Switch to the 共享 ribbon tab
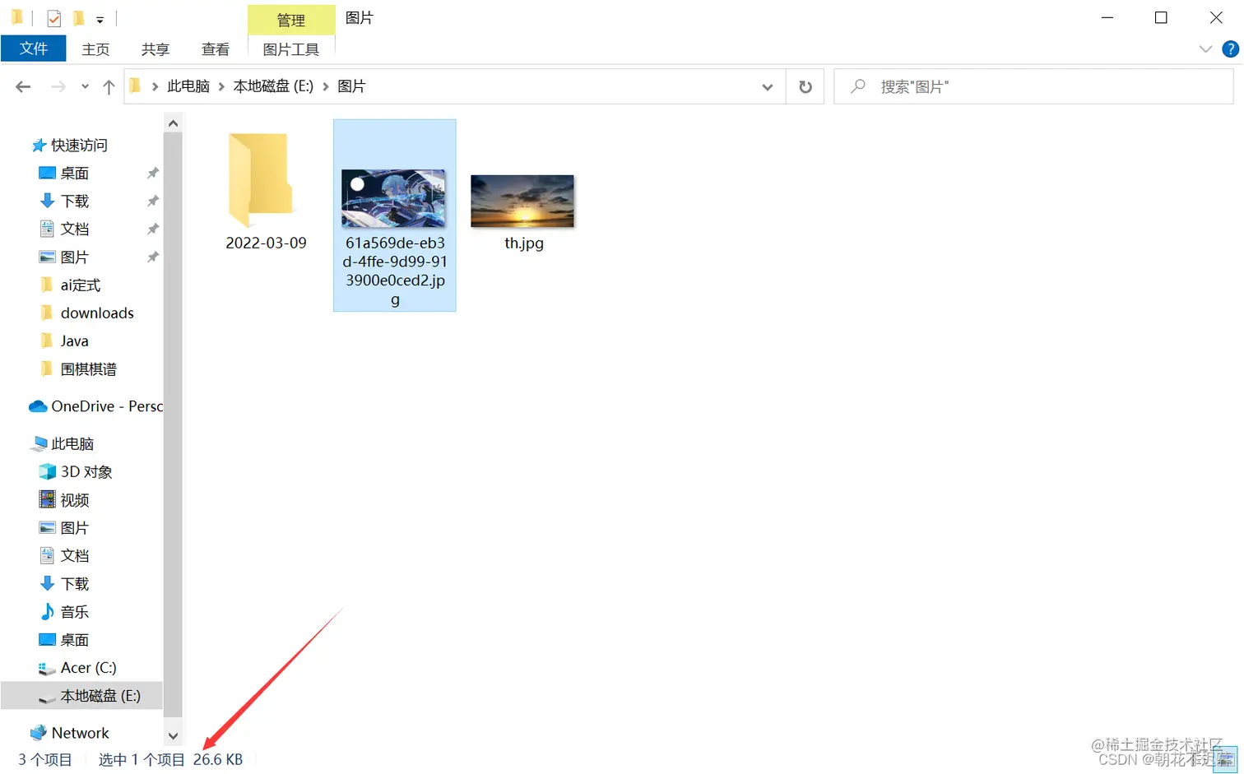 pos(155,49)
